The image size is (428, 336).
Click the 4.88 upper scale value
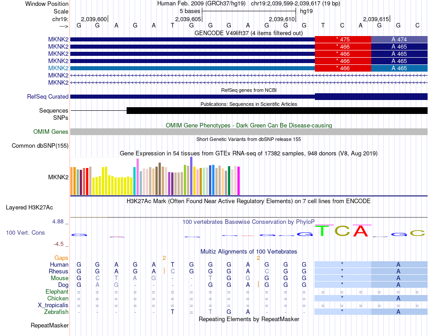tap(58, 221)
